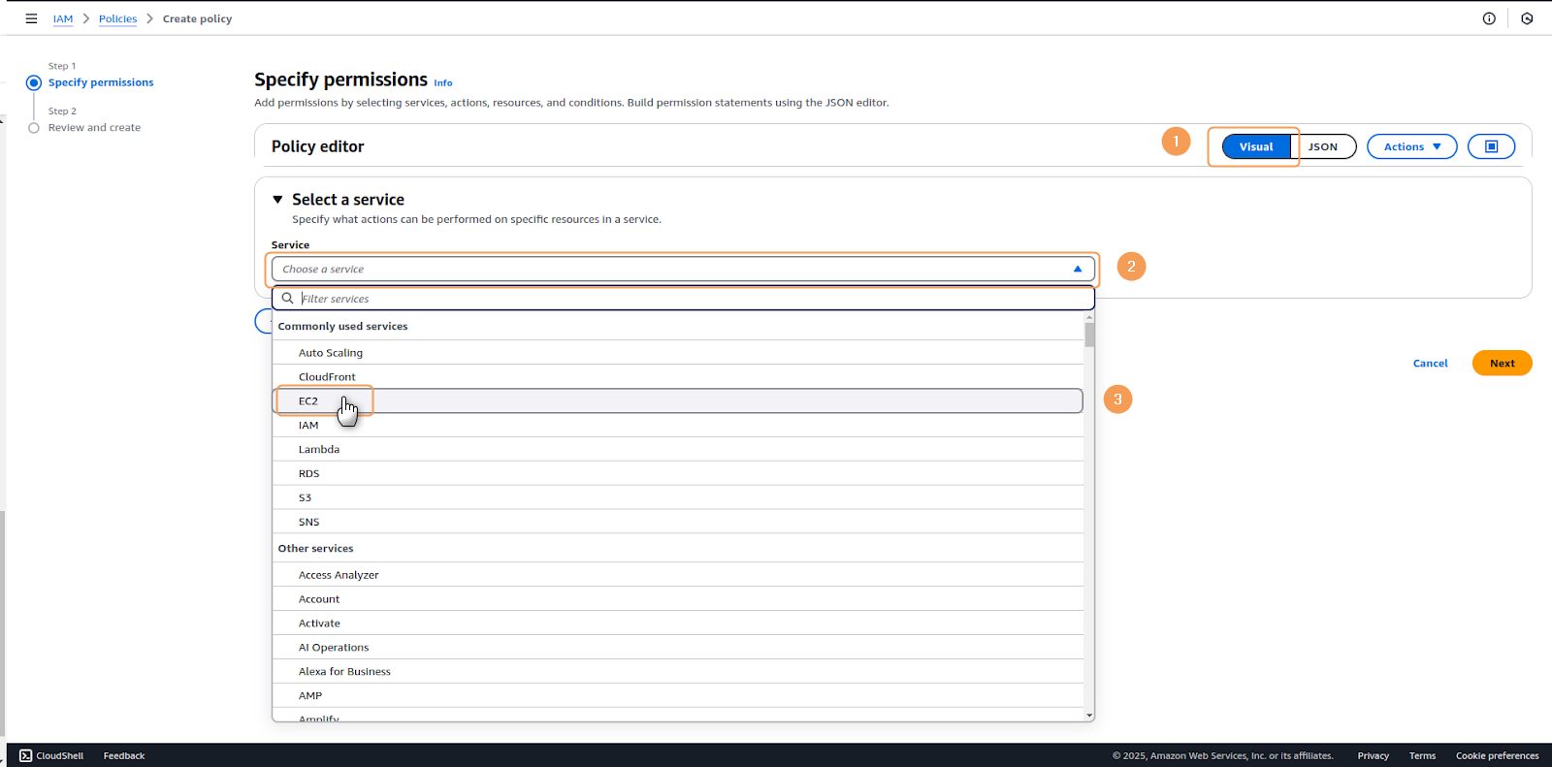
Task: Click into the Filter services field
Action: tap(679, 299)
